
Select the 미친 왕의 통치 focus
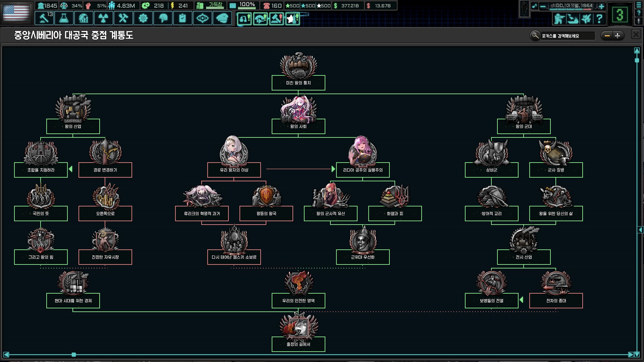coord(298,82)
